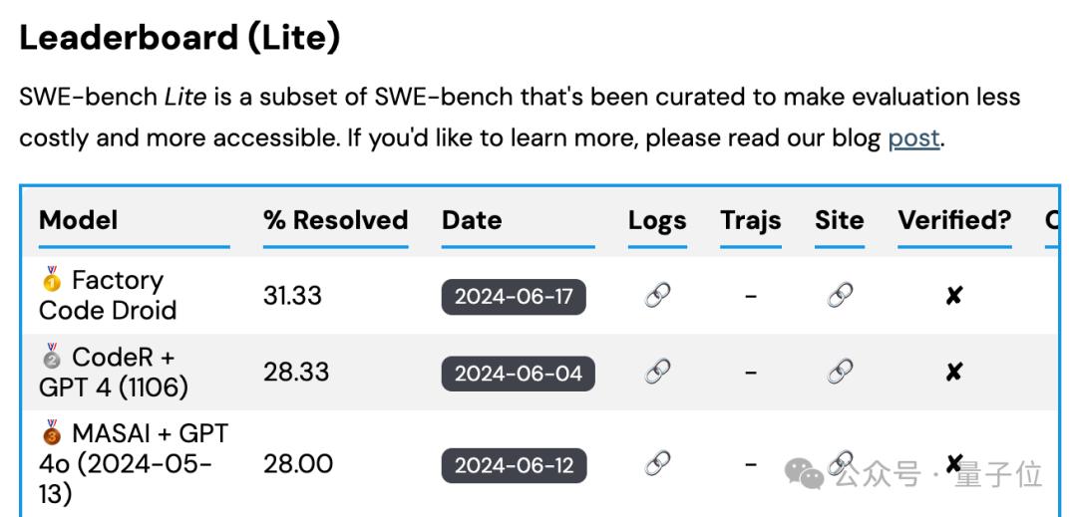This screenshot has width=1077, height=517.
Task: Click the Leaderboard (Lite) heading
Action: click(179, 38)
